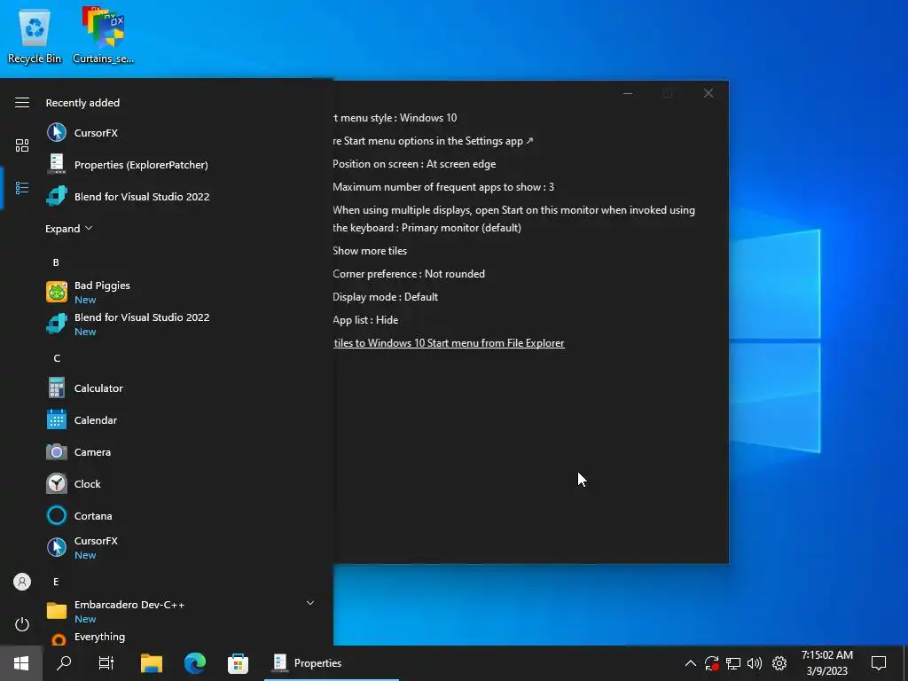The image size is (908, 681).
Task: Switch to pinned tiles view
Action: (x=22, y=145)
